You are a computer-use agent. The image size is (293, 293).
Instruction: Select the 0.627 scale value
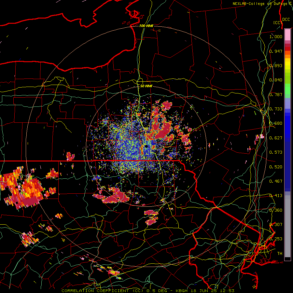pos(276,138)
